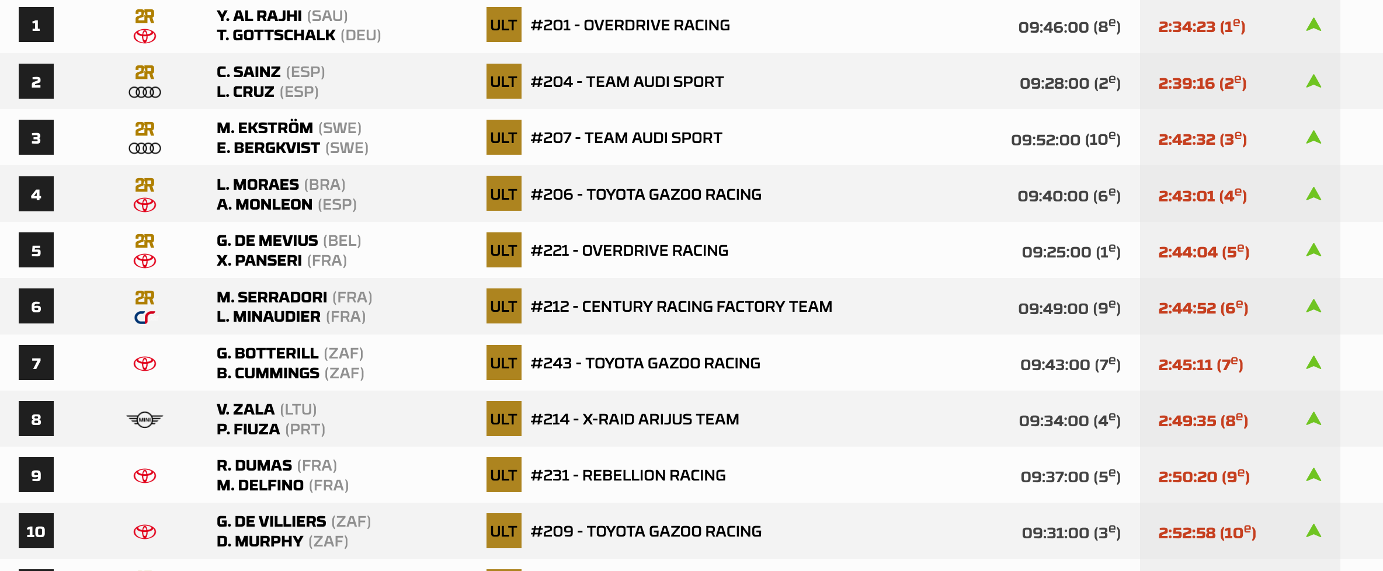Open co-driver L. Cruz's name
Viewport: 1383px width, 571px height.
point(245,92)
